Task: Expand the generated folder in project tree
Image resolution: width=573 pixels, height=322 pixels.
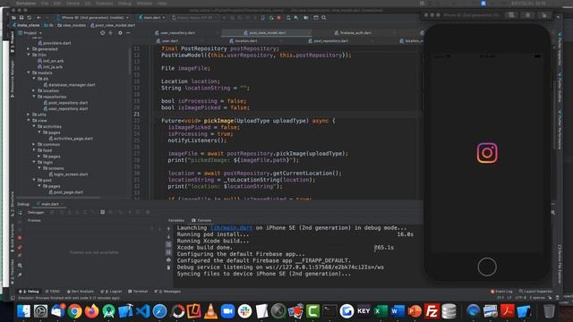Action: tap(28, 49)
